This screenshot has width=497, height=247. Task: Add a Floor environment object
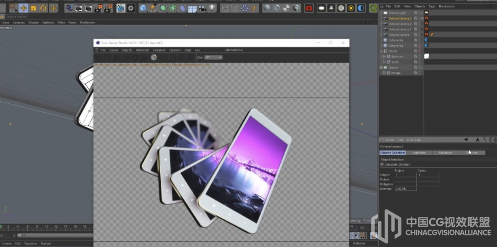coord(192,8)
